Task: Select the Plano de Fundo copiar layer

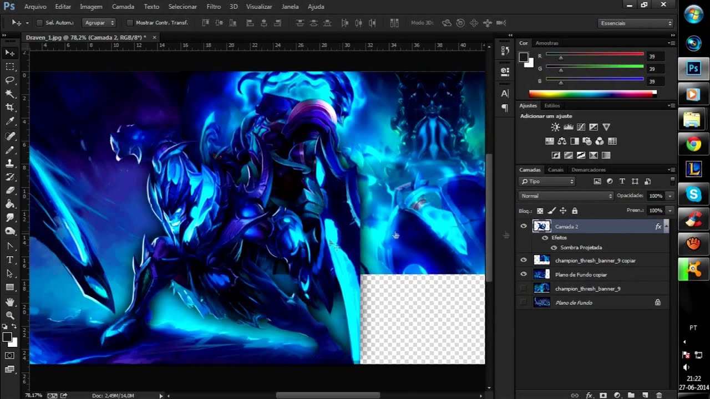Action: (x=581, y=274)
